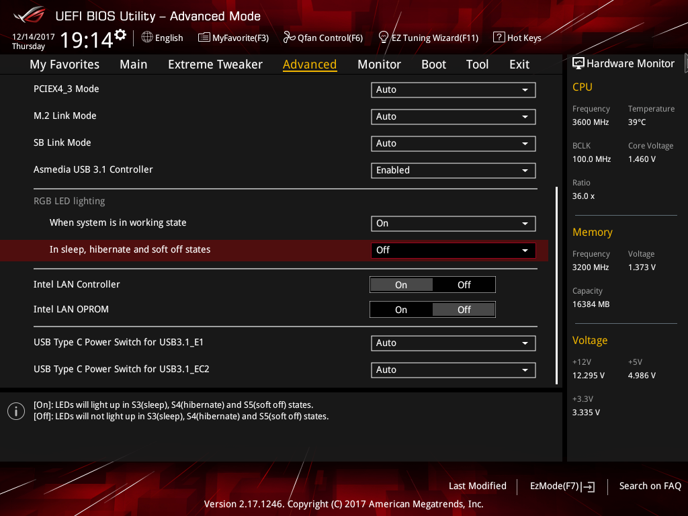Click the CPU temperature value 39°C

point(637,122)
